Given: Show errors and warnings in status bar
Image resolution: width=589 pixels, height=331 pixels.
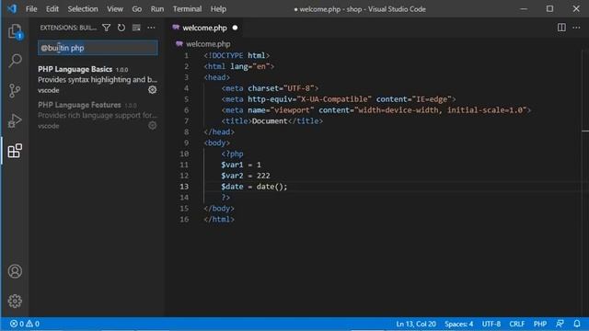Looking at the screenshot, I should (25, 324).
